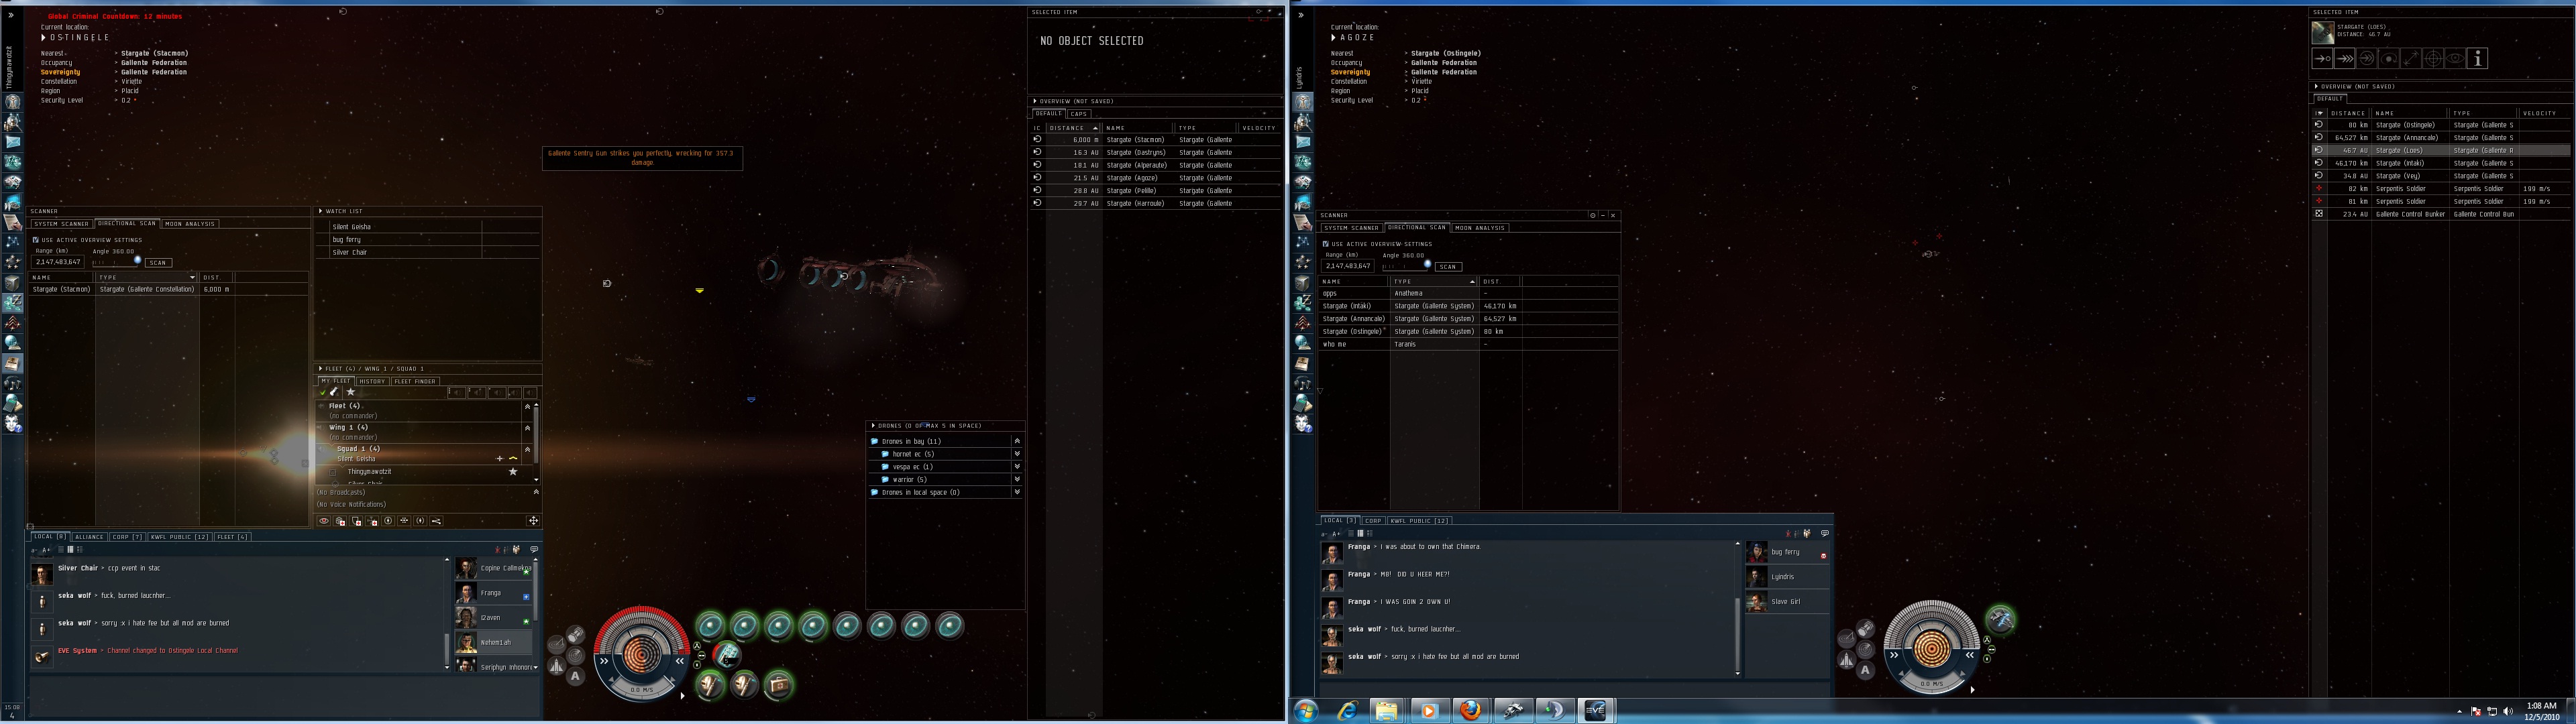Click the star icon in My Fleet toolbar
2576x724 pixels.
[x=351, y=392]
